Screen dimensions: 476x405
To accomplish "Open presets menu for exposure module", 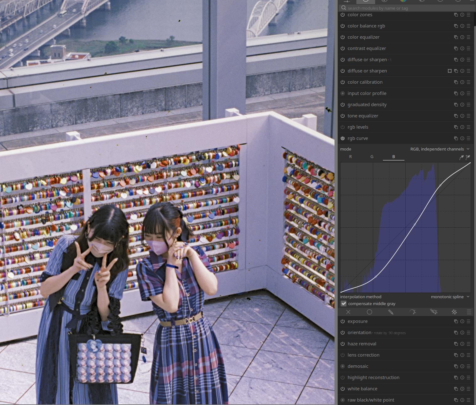I will 469,321.
